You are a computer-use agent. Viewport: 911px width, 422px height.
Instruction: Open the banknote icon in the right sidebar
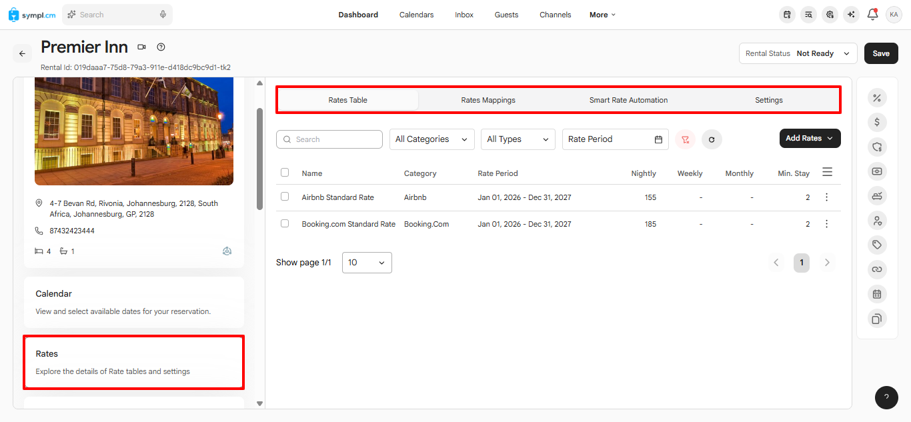click(x=877, y=171)
